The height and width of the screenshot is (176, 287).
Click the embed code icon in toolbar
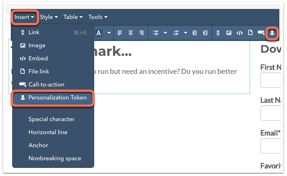pos(240,33)
